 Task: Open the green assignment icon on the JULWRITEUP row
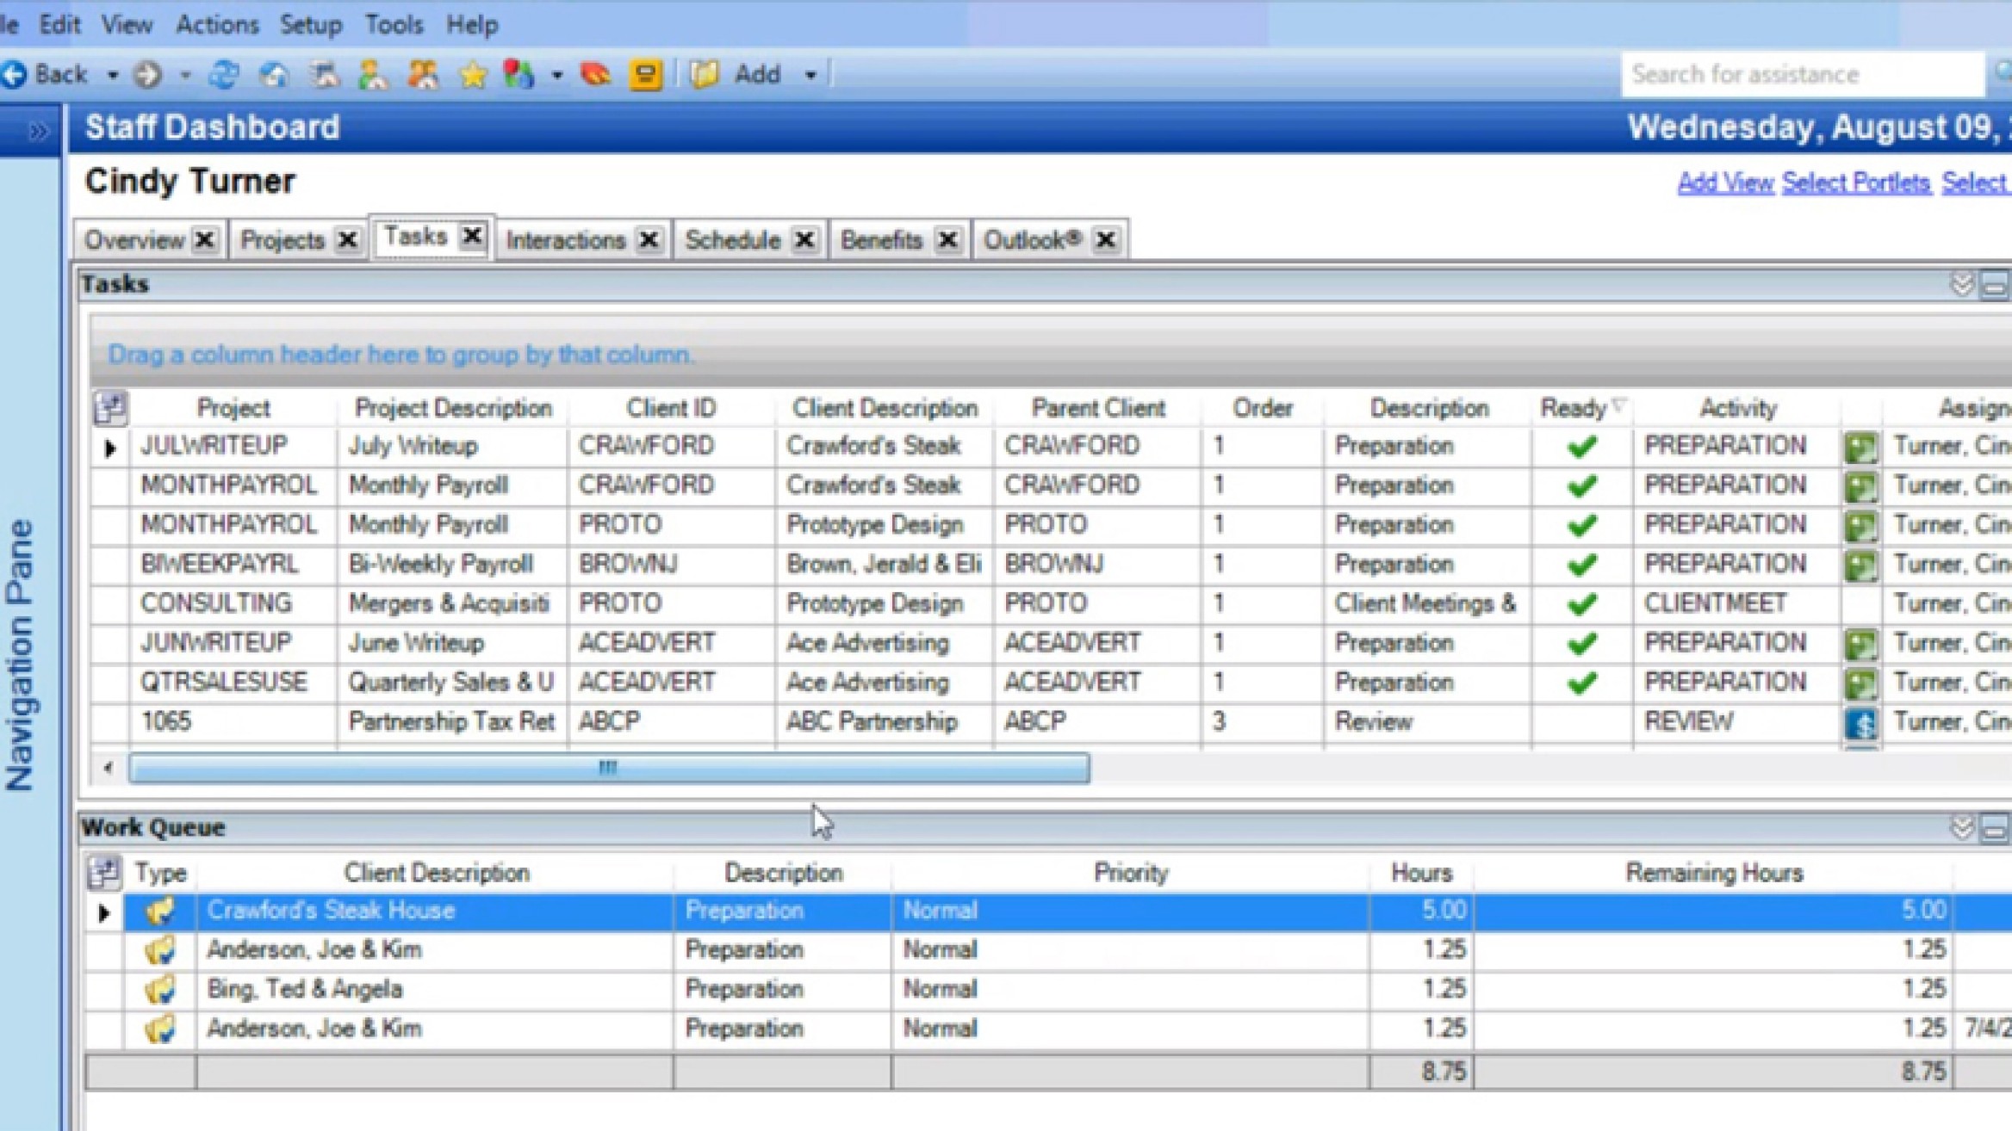click(x=1860, y=445)
